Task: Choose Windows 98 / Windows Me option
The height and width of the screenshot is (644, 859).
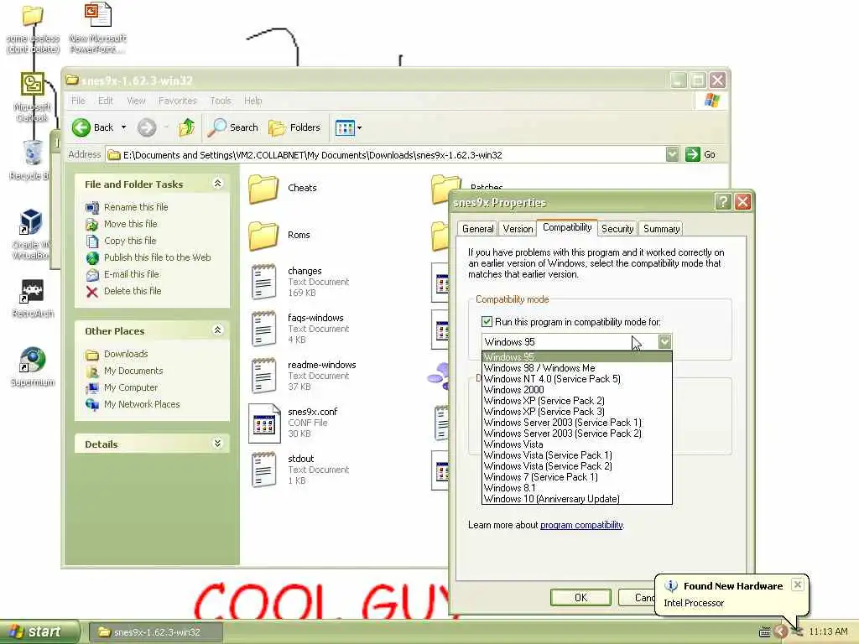Action: (x=577, y=368)
